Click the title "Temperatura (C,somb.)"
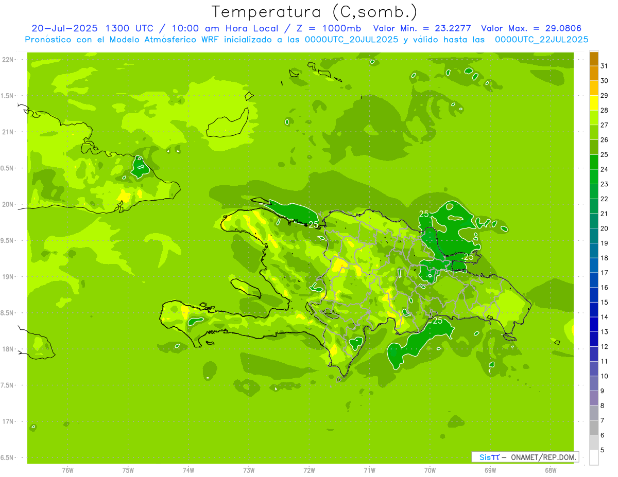618x477 pixels. click(x=314, y=12)
